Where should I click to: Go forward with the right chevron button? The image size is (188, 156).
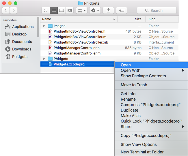[13, 10]
